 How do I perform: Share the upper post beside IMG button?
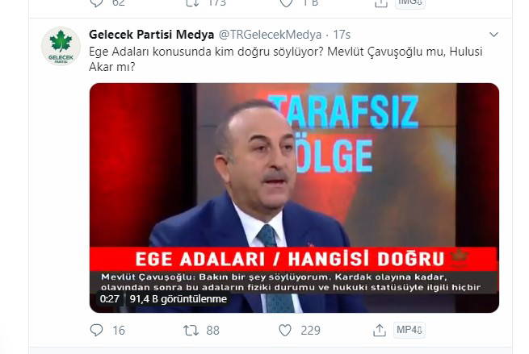[x=381, y=3]
